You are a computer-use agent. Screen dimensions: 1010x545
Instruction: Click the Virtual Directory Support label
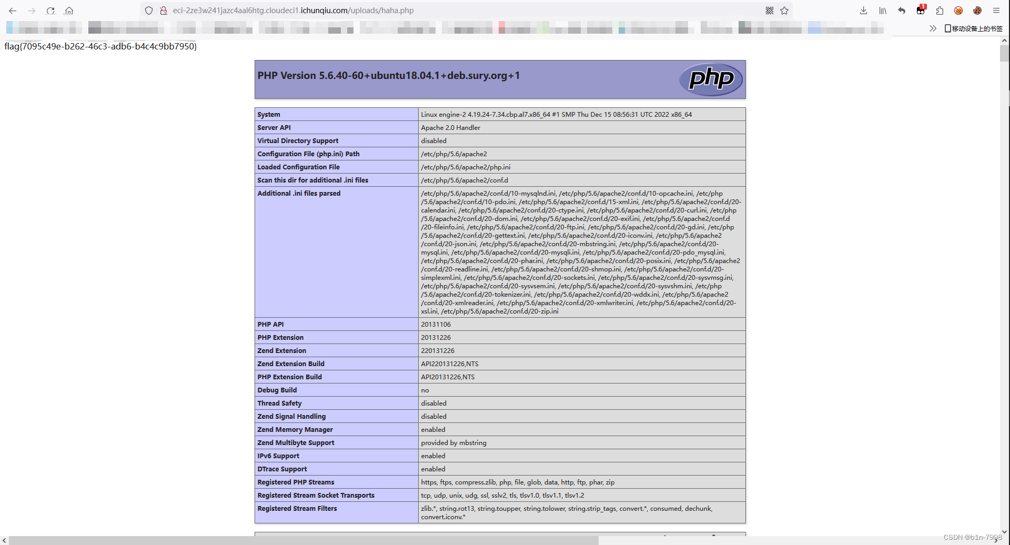298,141
